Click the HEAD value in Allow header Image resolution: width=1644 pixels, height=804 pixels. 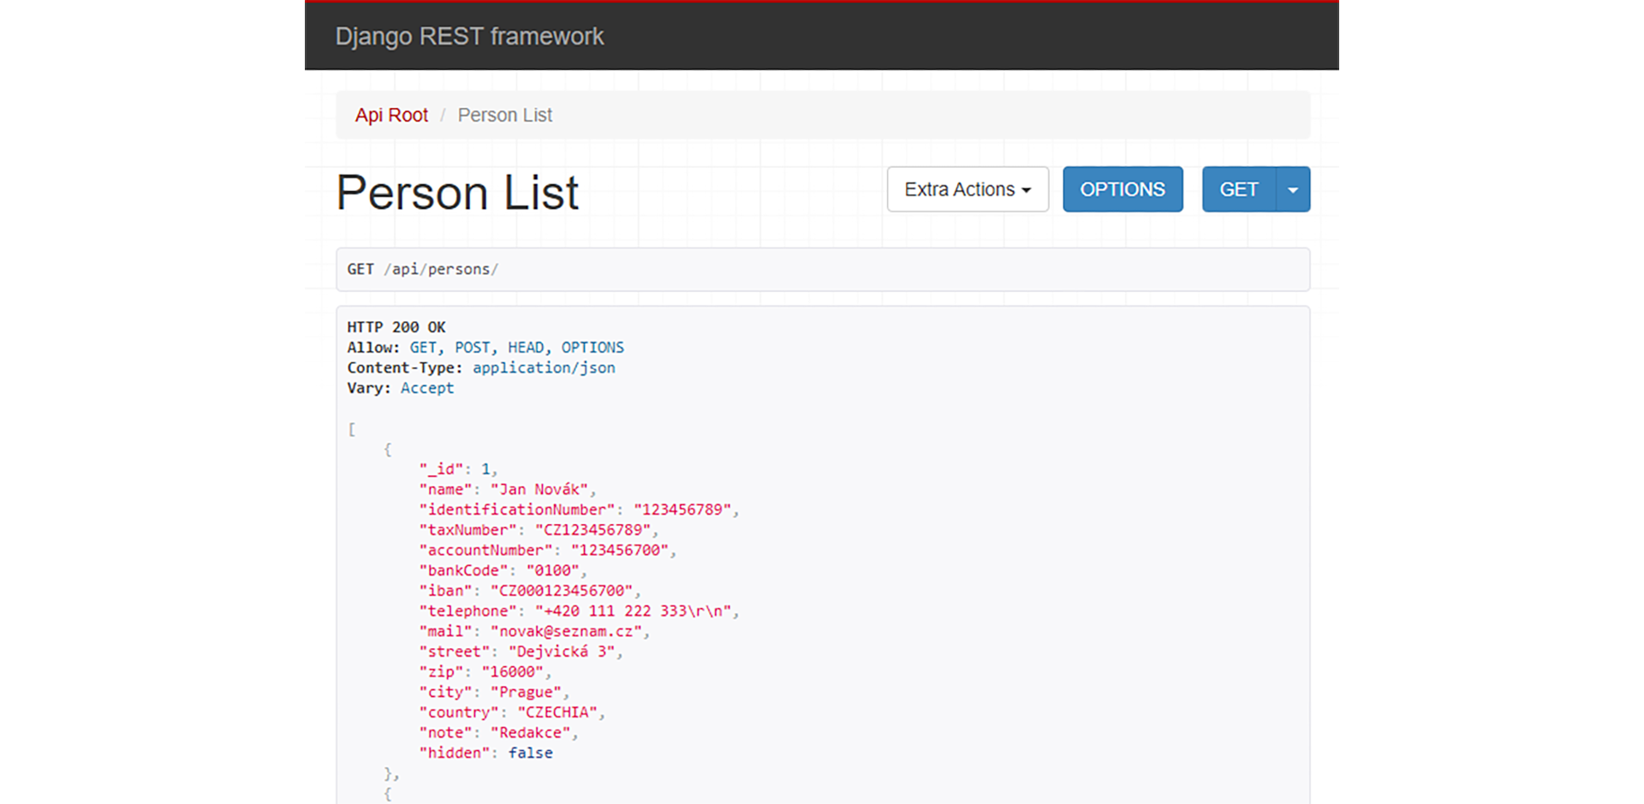click(x=526, y=348)
